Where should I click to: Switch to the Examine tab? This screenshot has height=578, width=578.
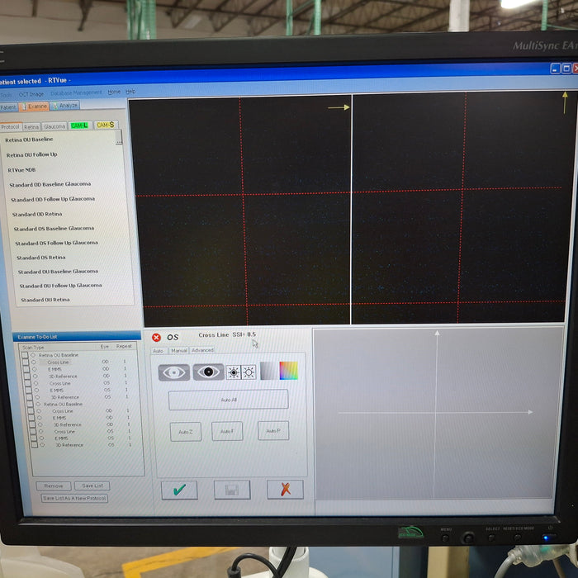coord(34,107)
